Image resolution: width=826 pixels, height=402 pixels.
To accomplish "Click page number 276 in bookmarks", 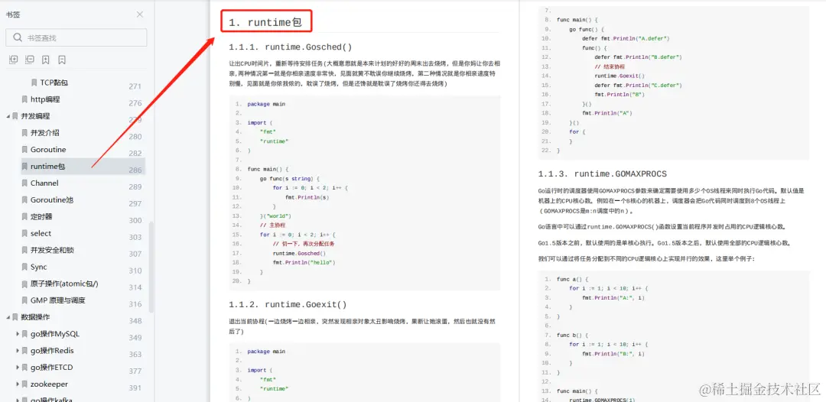I will coord(135,104).
